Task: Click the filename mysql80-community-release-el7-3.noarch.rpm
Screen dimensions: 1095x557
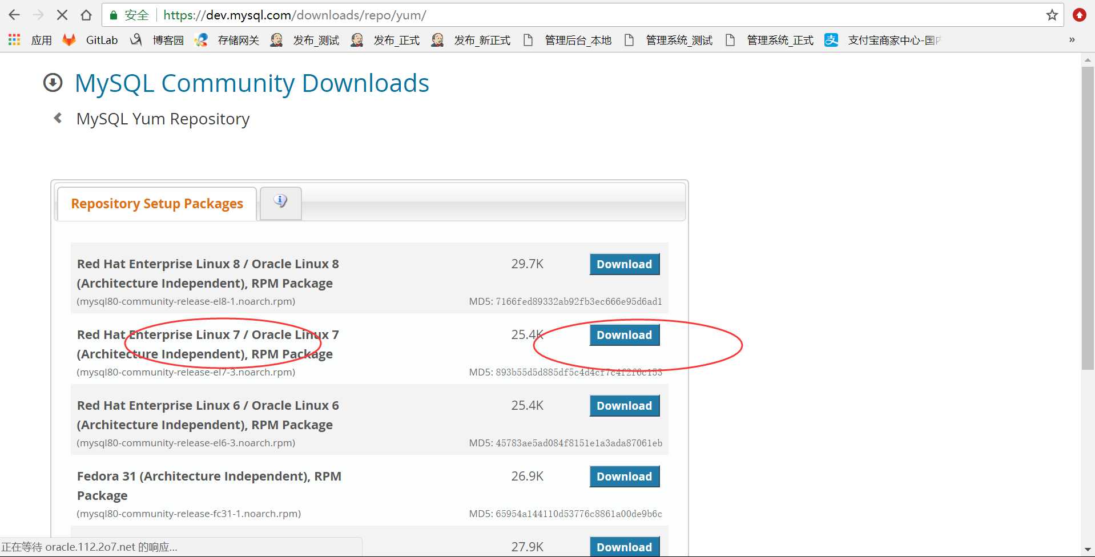Action: coord(186,372)
